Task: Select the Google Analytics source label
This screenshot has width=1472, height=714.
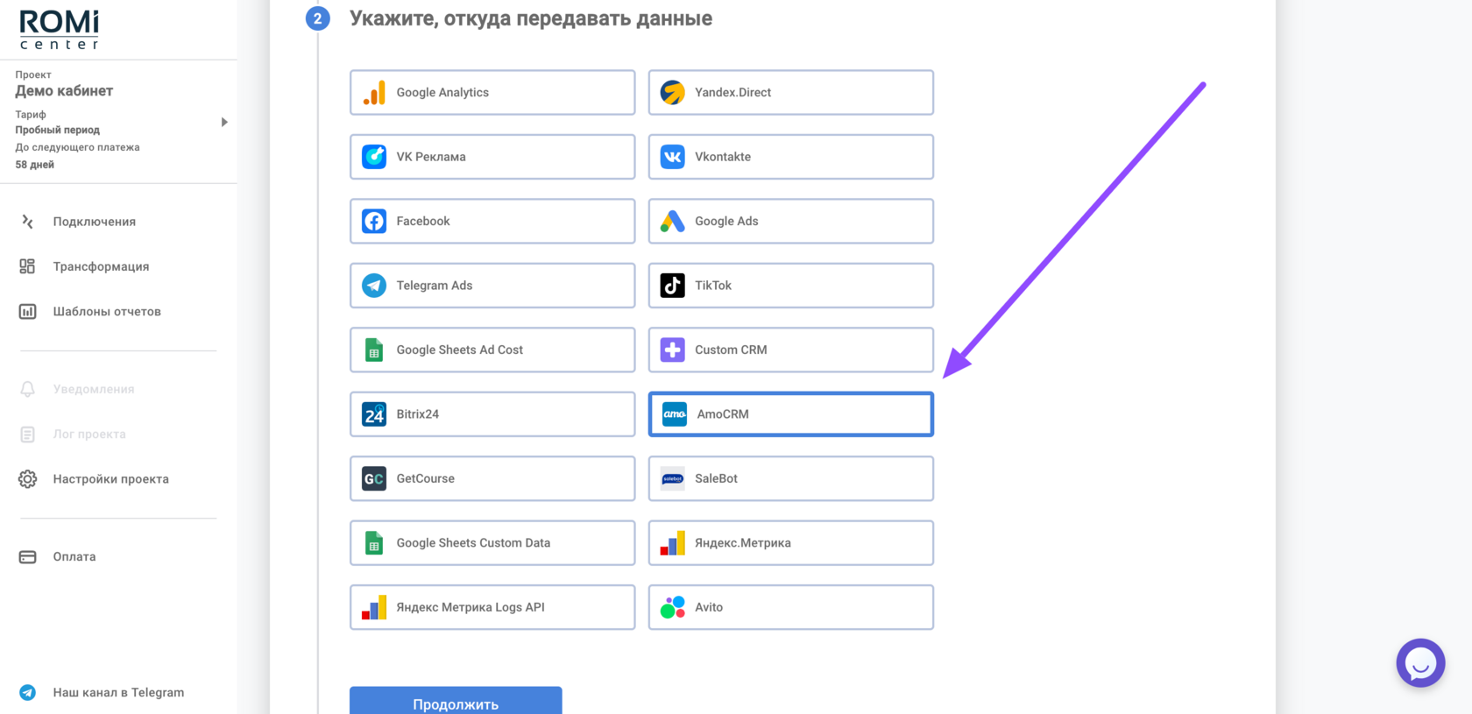Action: click(442, 92)
